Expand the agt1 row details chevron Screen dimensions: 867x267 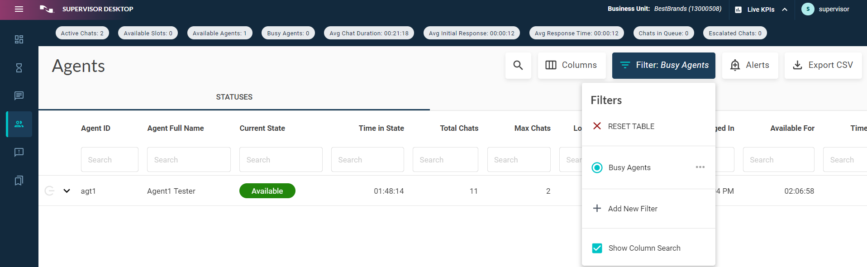pos(67,191)
